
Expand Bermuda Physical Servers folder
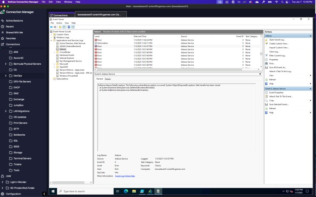[x=6, y=64]
